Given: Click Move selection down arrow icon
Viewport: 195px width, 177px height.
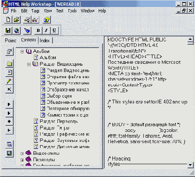Looking at the screenshot, I should [x=10, y=113].
